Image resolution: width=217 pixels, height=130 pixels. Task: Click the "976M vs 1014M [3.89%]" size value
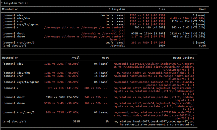point(148,33)
